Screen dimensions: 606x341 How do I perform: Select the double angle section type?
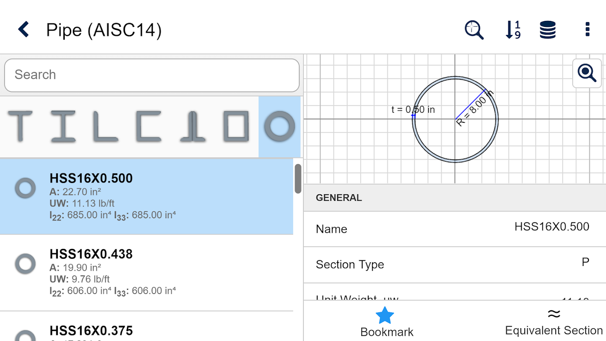click(192, 126)
